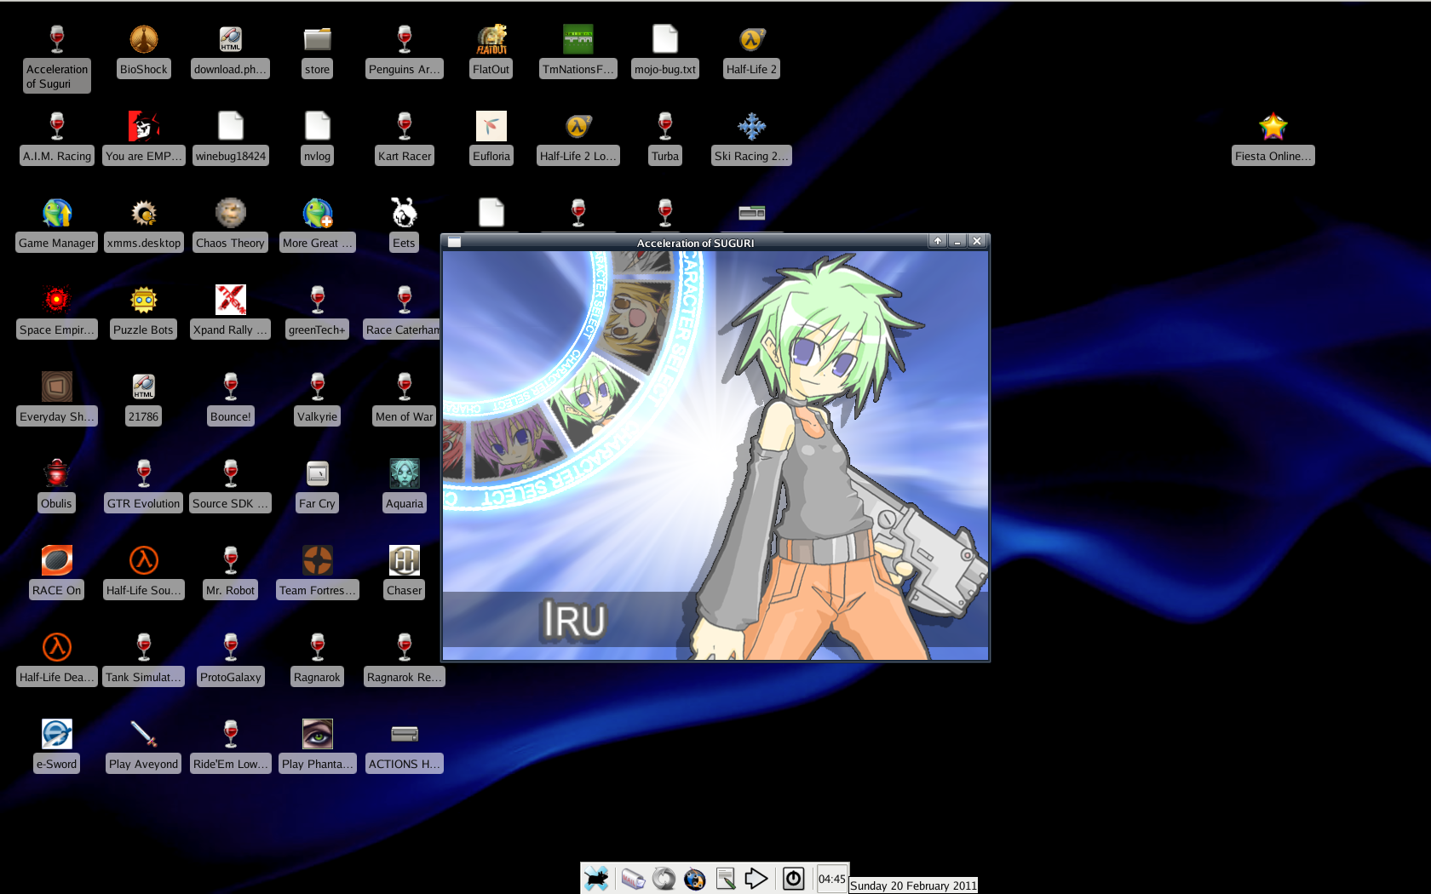
Task: Launch Puzzle Bots
Action: 143,300
